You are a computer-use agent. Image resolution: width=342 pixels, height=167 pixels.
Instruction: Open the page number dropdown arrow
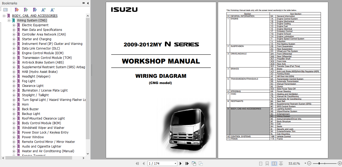pos(175,164)
